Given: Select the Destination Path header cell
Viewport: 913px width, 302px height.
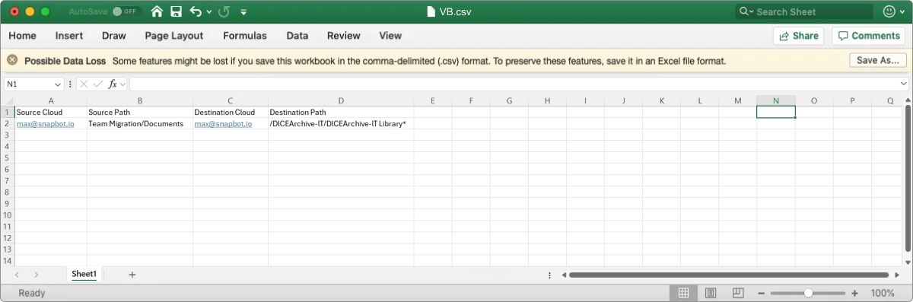Looking at the screenshot, I should coord(341,113).
